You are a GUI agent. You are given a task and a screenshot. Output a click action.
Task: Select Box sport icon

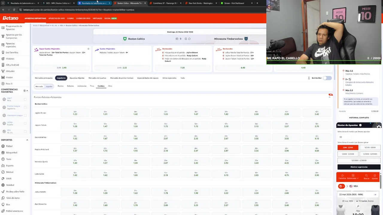(x=3, y=205)
